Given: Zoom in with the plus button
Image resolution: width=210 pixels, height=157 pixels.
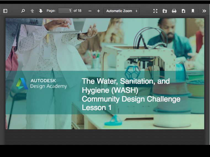Looking at the screenshot, I should coord(99,11).
